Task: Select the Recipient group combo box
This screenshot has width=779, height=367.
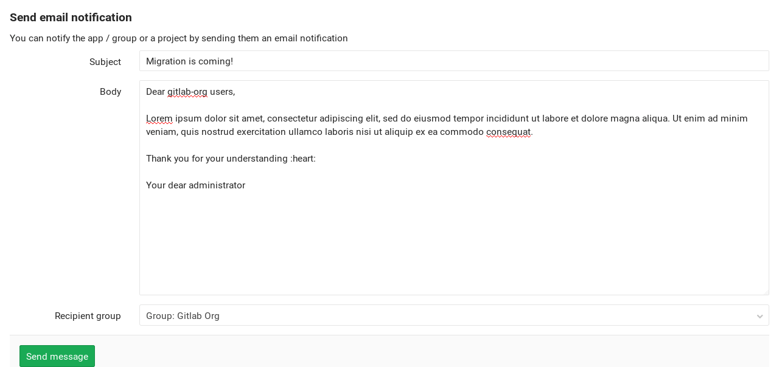Action: click(454, 315)
